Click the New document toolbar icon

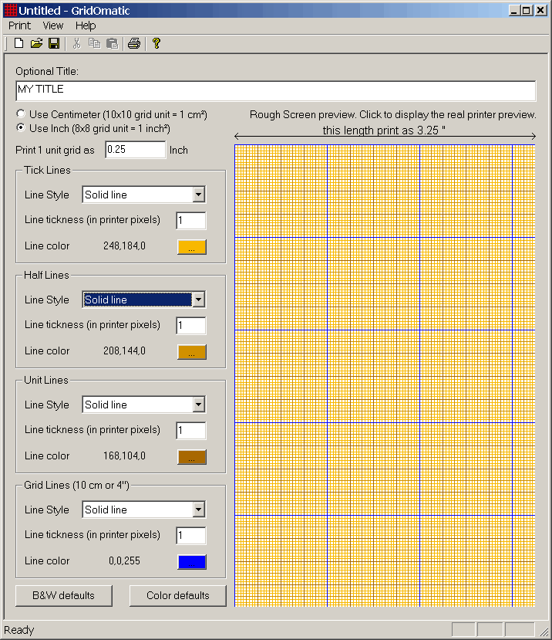[x=19, y=43]
